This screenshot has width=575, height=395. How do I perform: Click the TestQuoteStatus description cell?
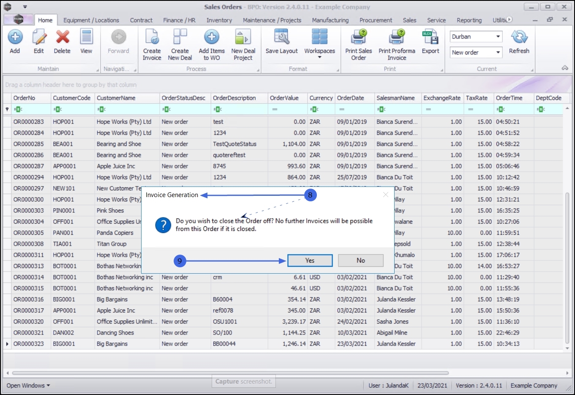click(x=240, y=144)
